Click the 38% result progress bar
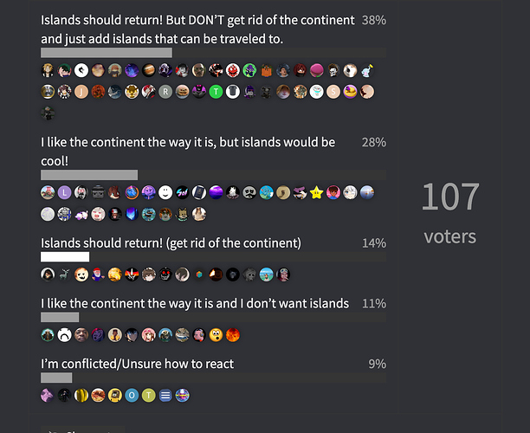Screen dimensions: 530x433 (x=213, y=53)
